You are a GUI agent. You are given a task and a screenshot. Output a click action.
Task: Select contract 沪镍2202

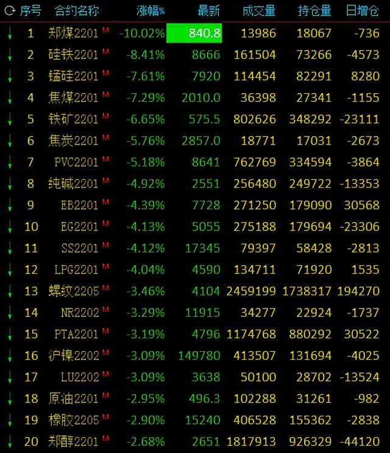click(x=73, y=355)
